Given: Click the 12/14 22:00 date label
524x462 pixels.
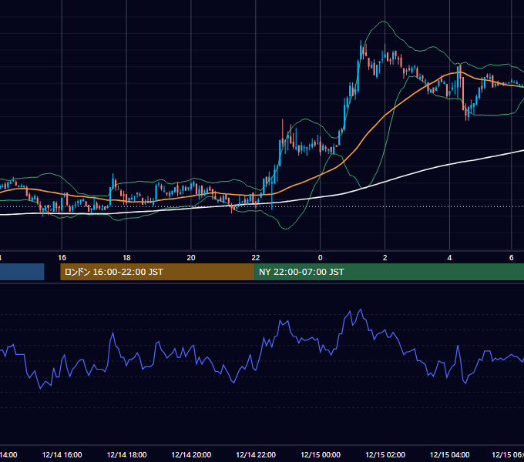Looking at the screenshot, I should coord(256,454).
